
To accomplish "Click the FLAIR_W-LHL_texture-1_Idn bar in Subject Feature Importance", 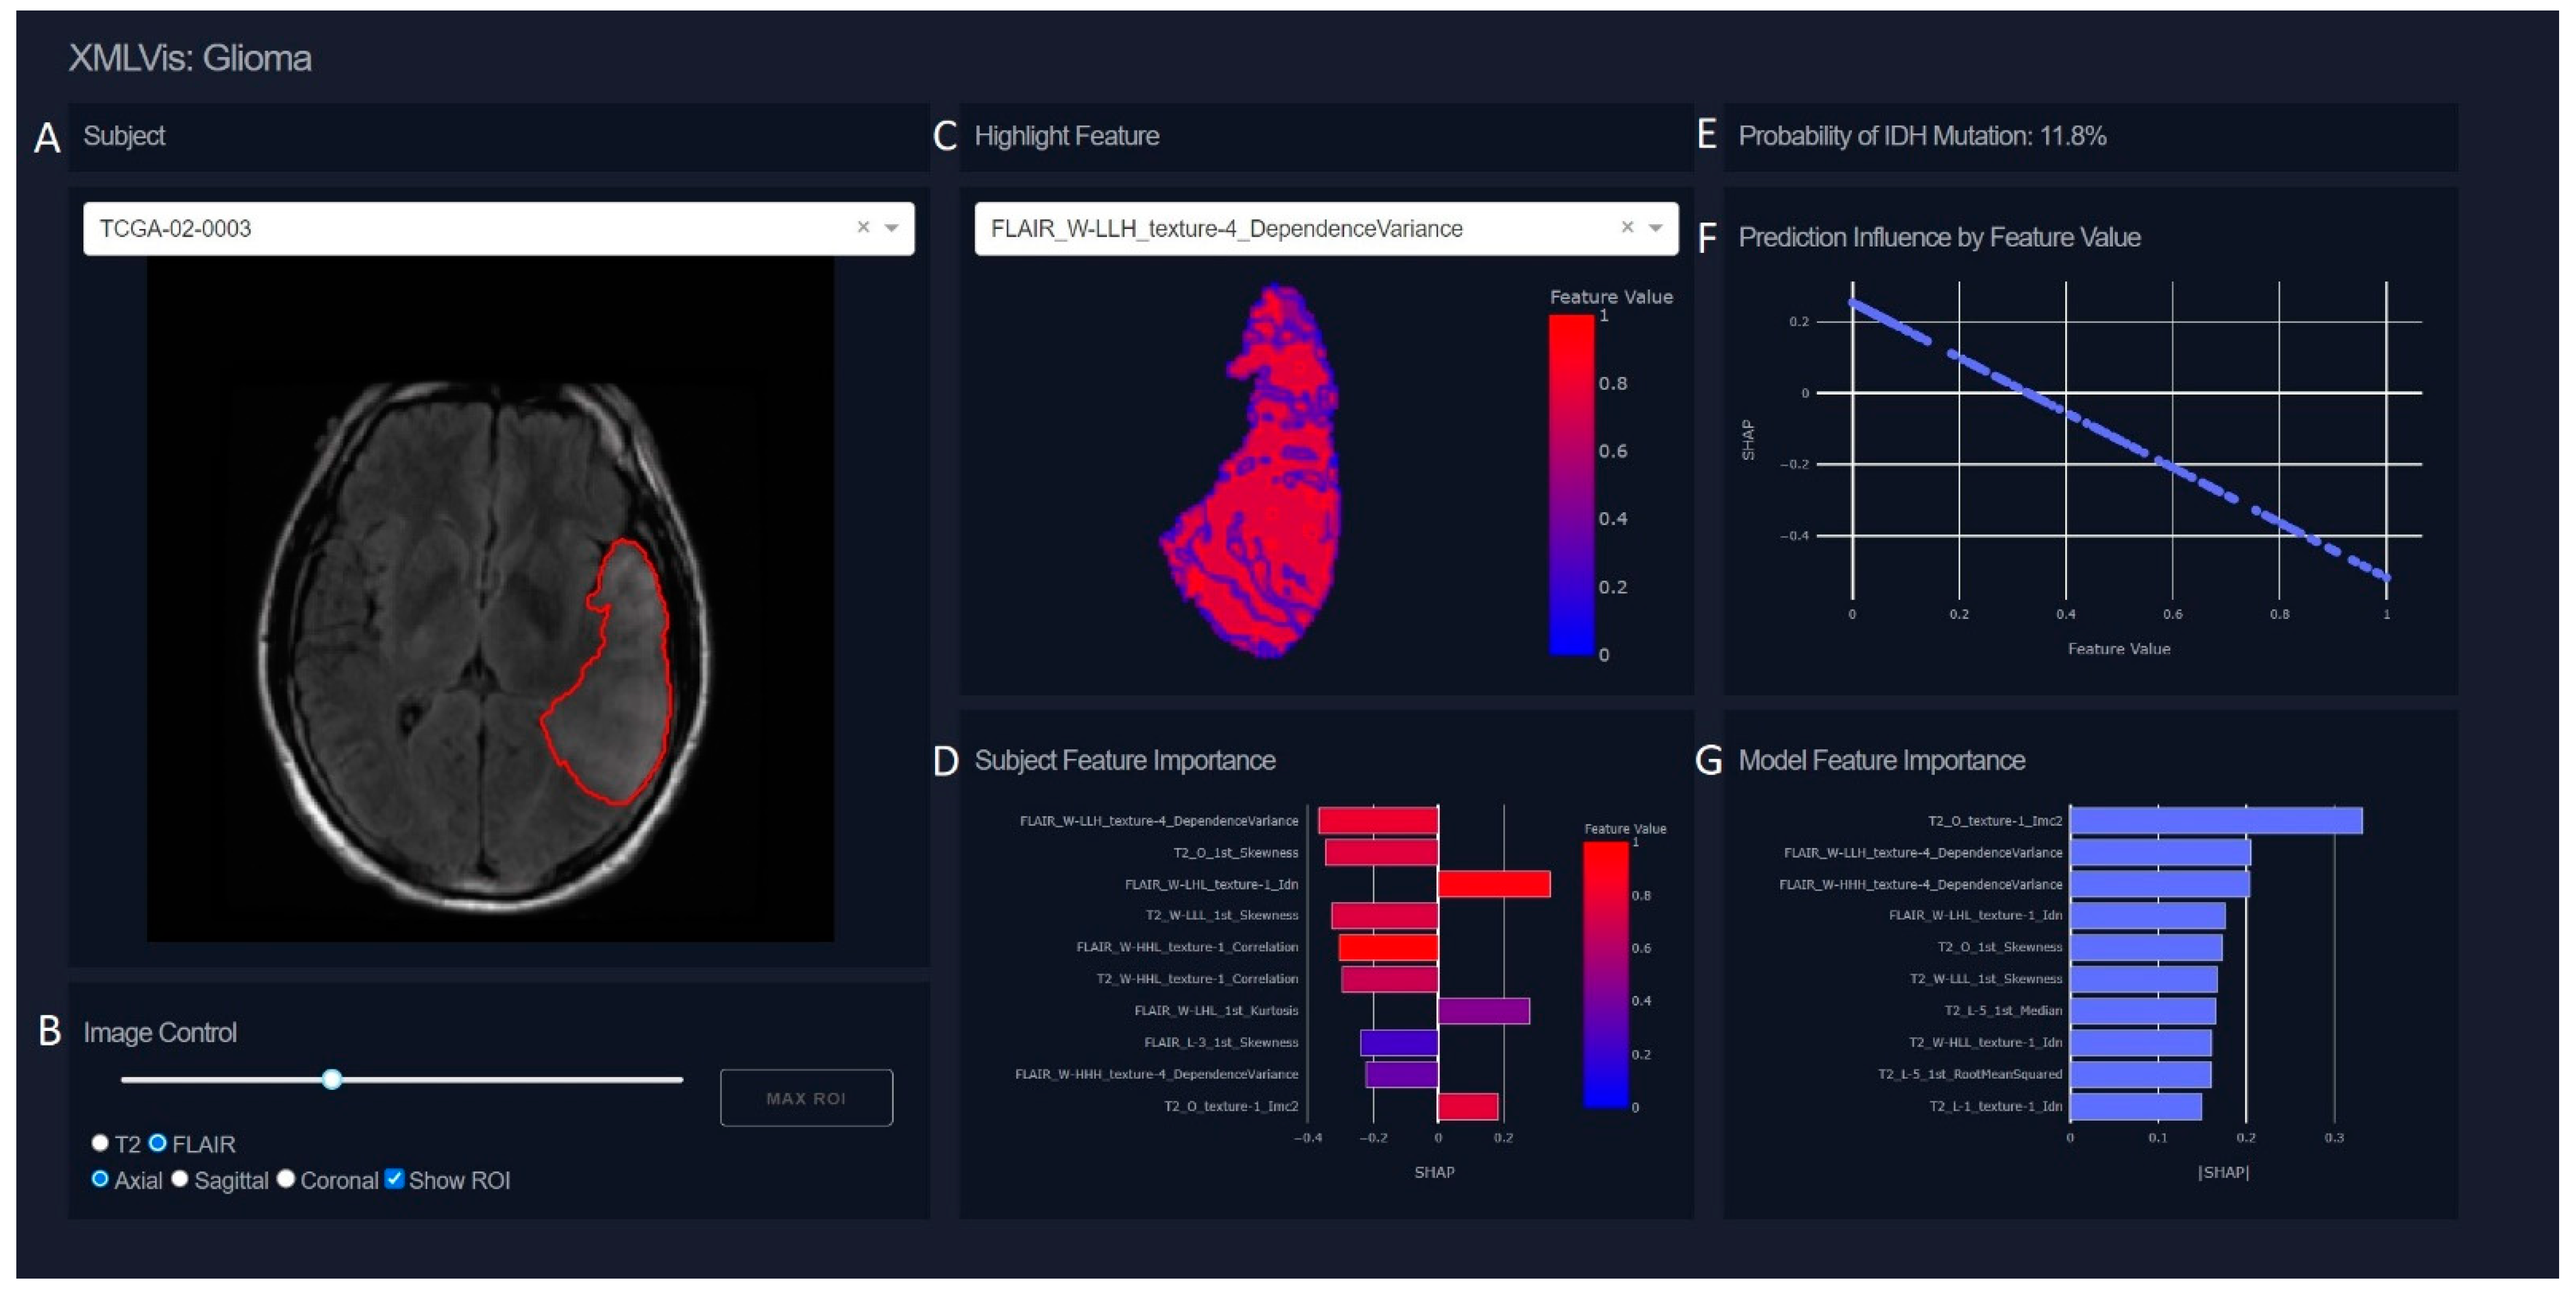I will 1493,884.
